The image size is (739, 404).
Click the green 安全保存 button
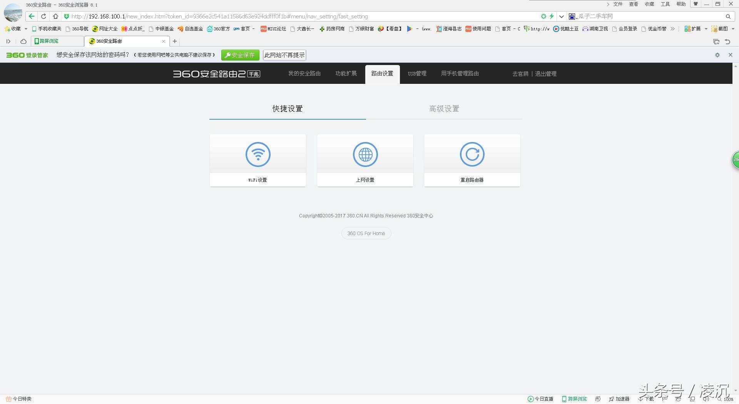tap(240, 55)
